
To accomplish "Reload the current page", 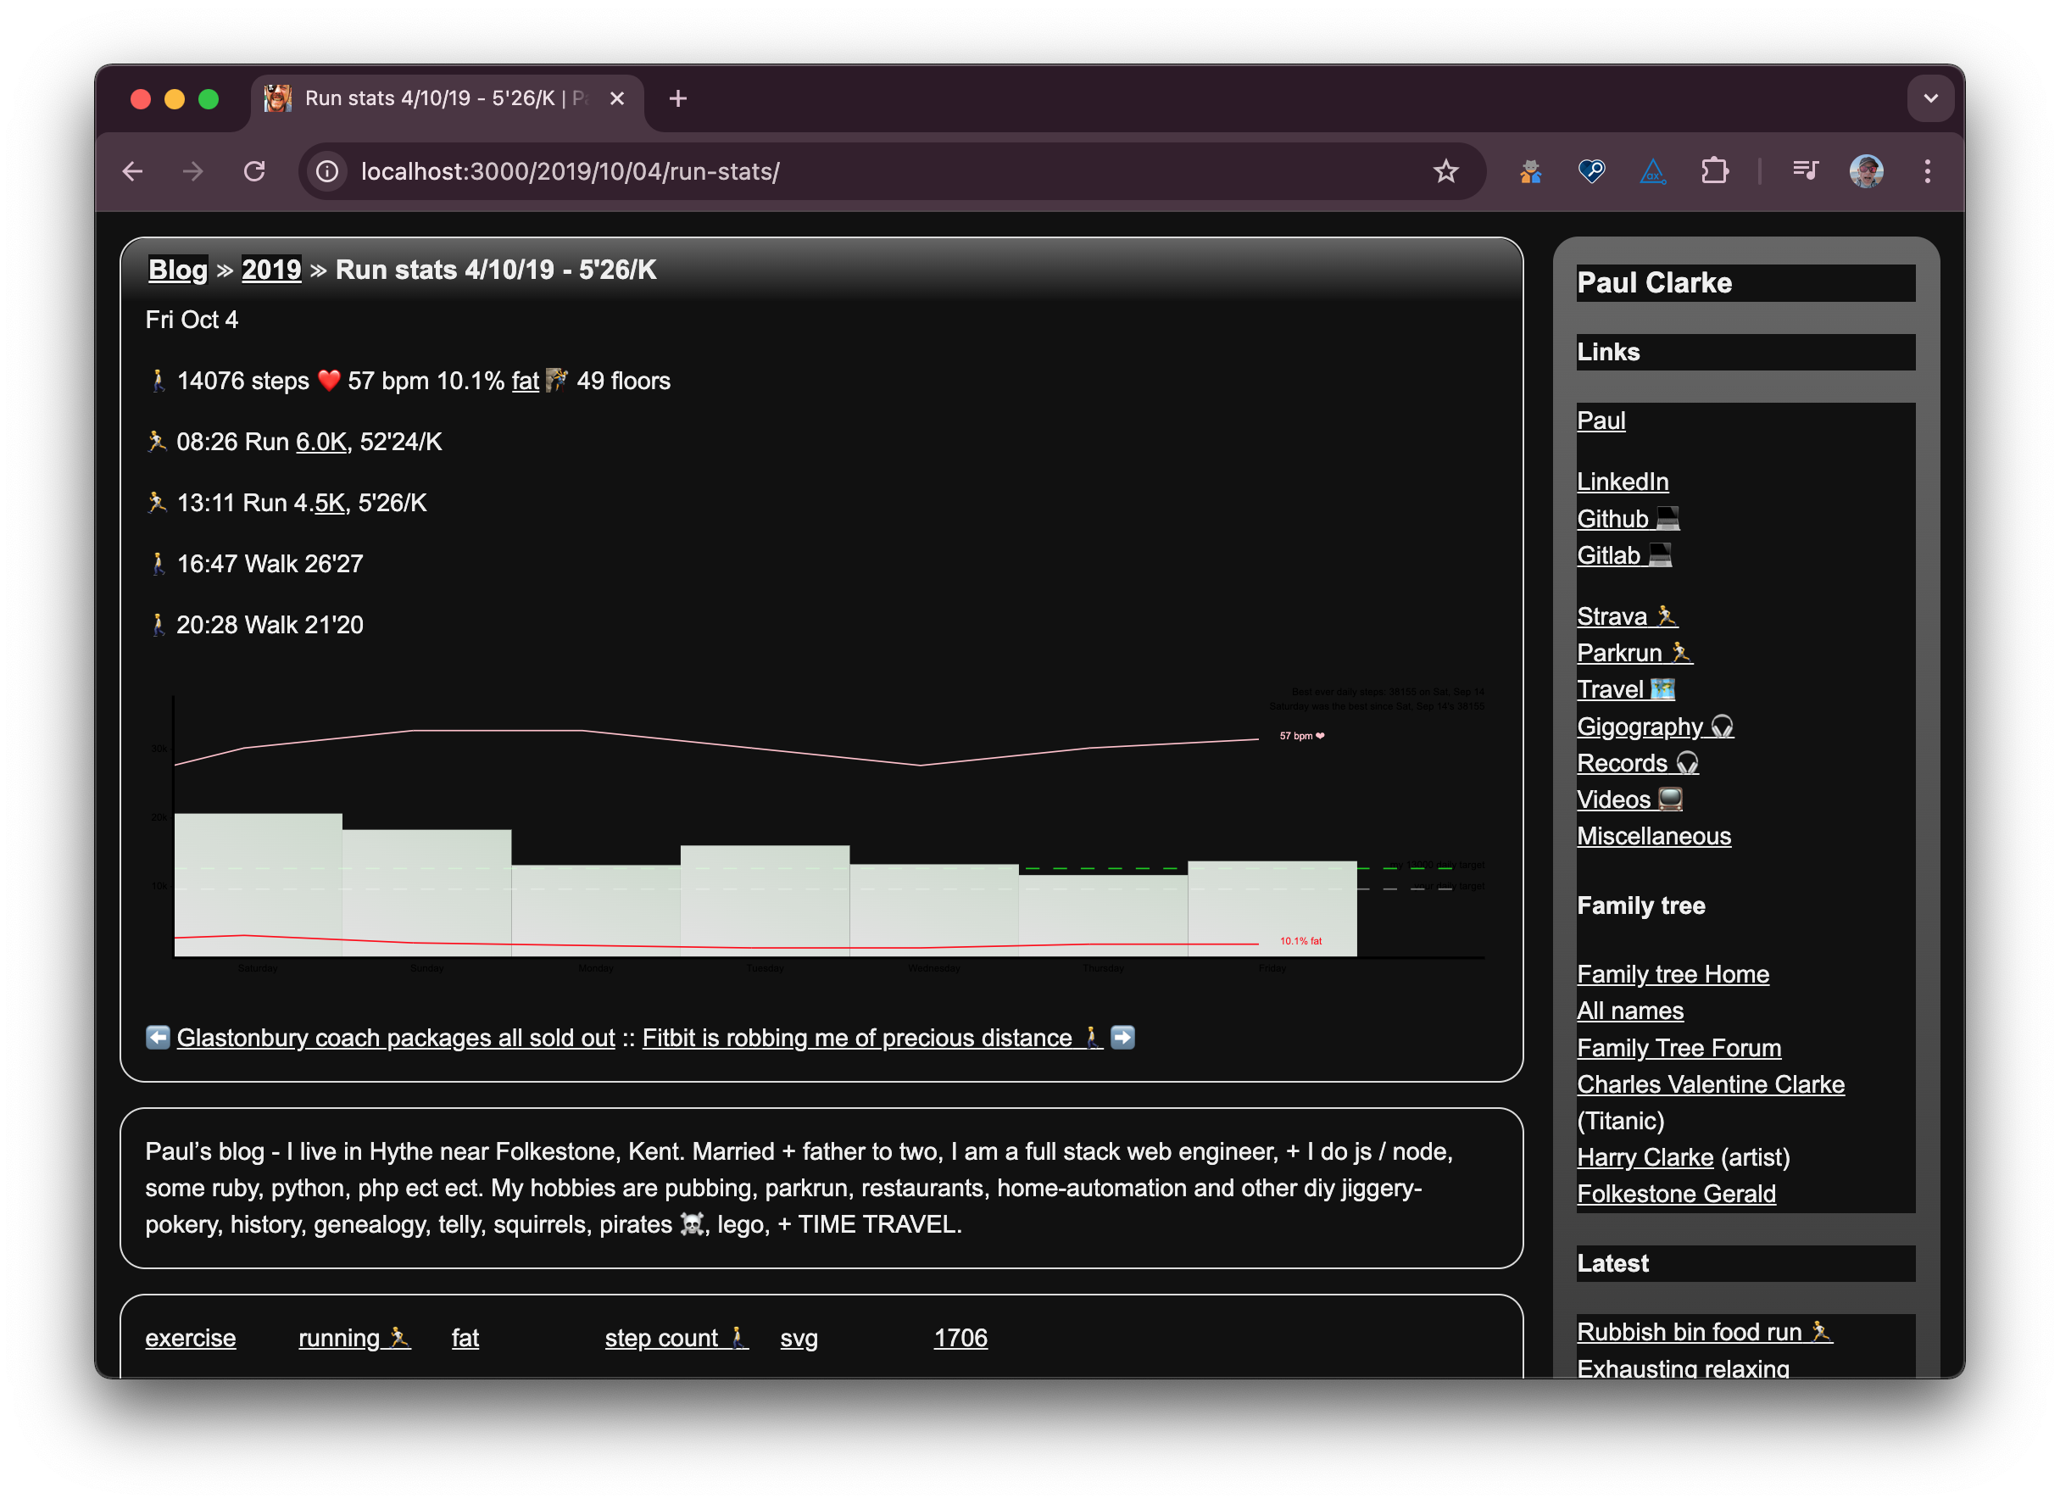I will [255, 171].
